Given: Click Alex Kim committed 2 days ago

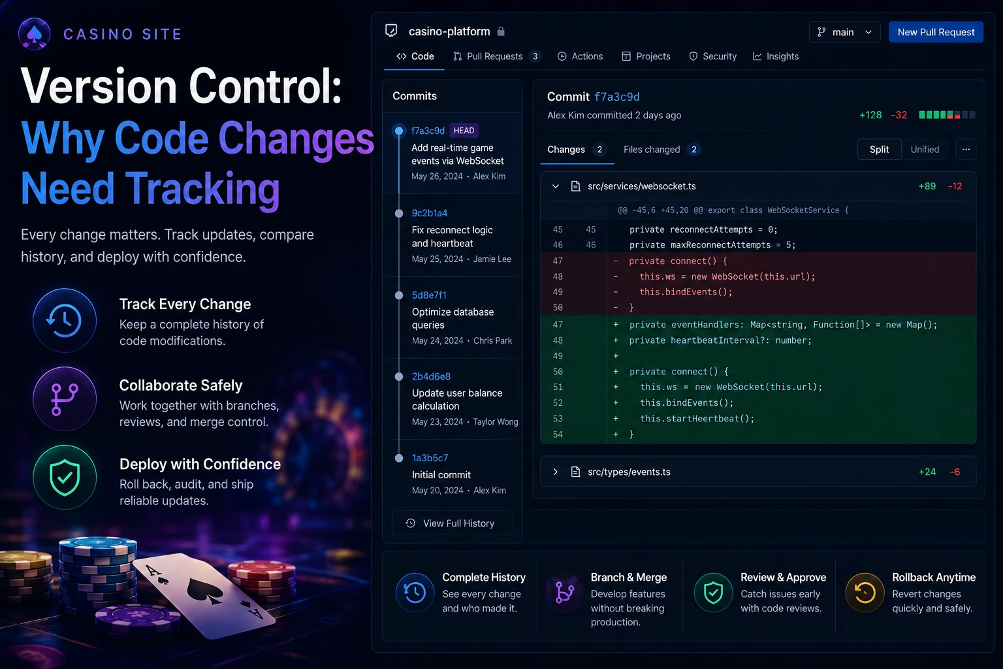Looking at the screenshot, I should click(614, 115).
